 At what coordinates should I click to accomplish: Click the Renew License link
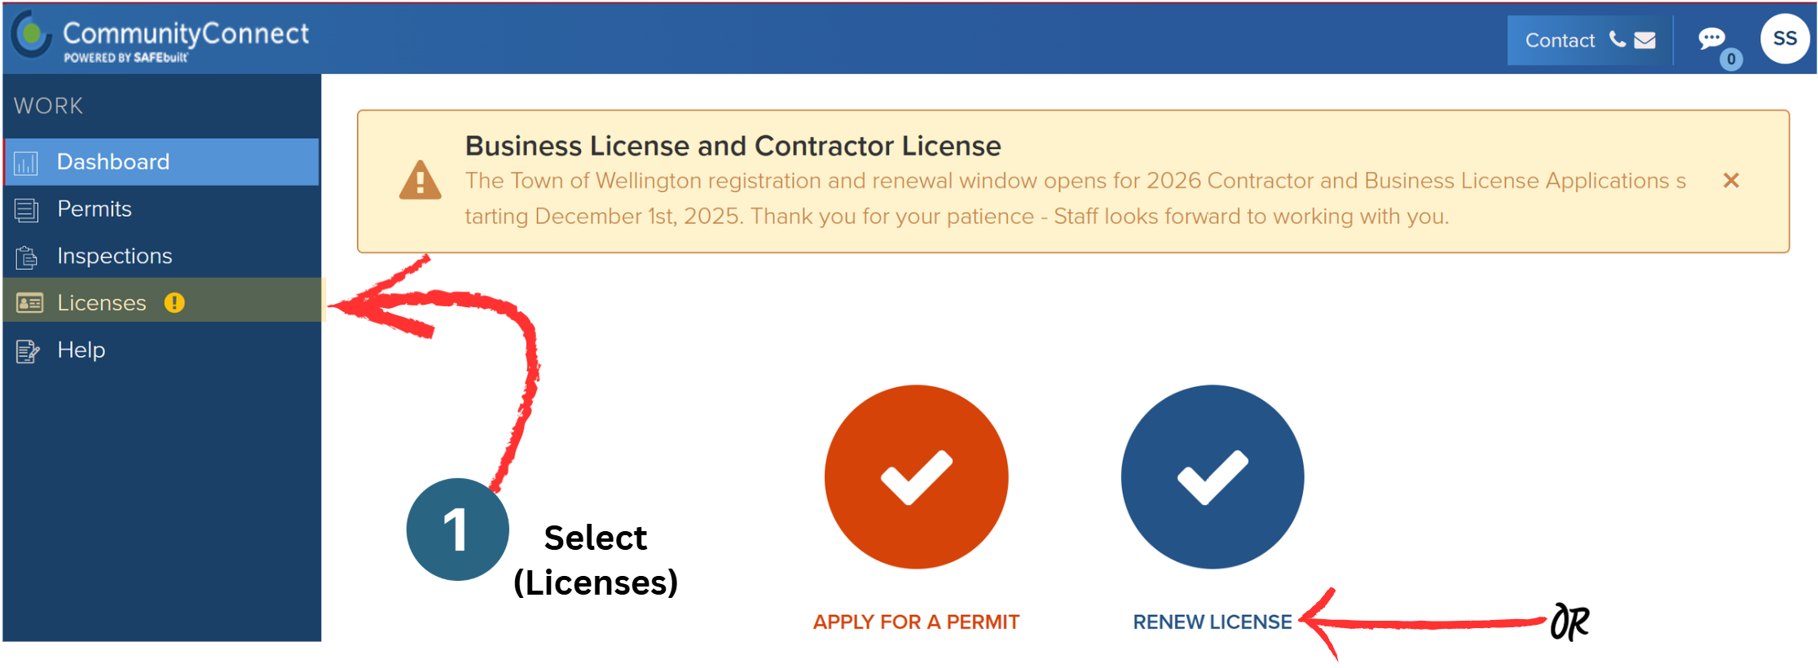click(x=1212, y=622)
